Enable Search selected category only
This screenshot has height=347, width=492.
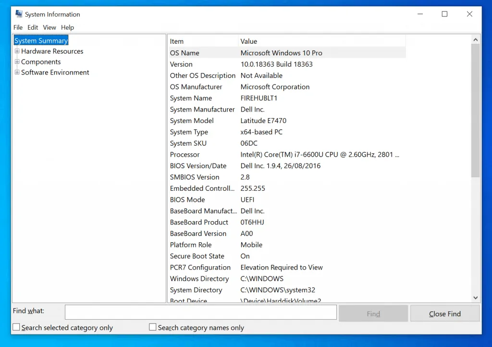coord(16,326)
